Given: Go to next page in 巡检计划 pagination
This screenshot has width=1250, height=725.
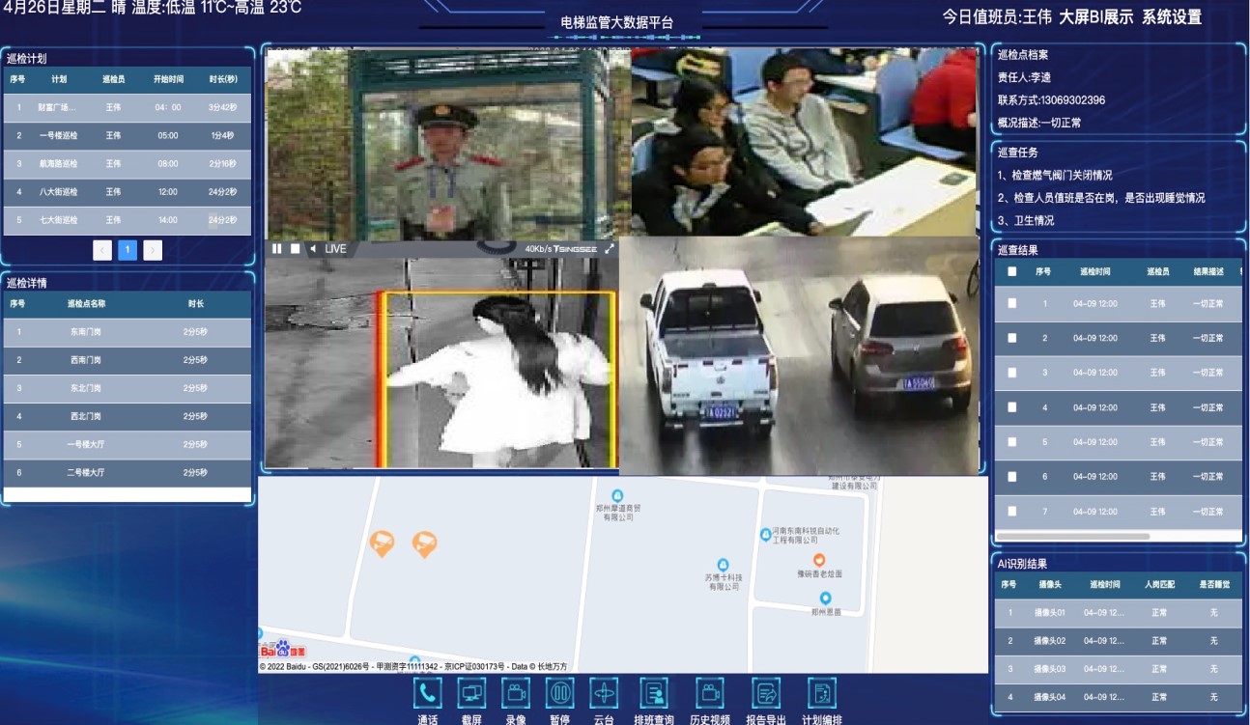Looking at the screenshot, I should [153, 250].
